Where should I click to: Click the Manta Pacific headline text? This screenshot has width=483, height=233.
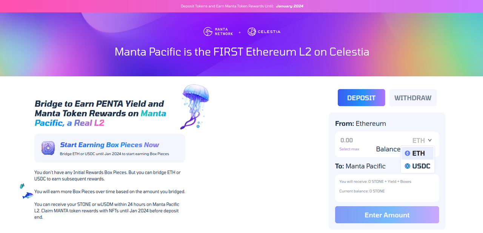pyautogui.click(x=241, y=52)
